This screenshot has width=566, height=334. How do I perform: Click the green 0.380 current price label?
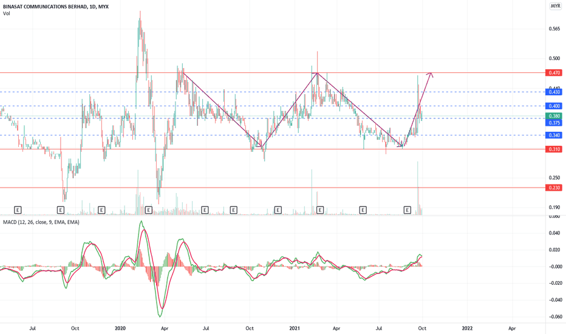click(554, 116)
